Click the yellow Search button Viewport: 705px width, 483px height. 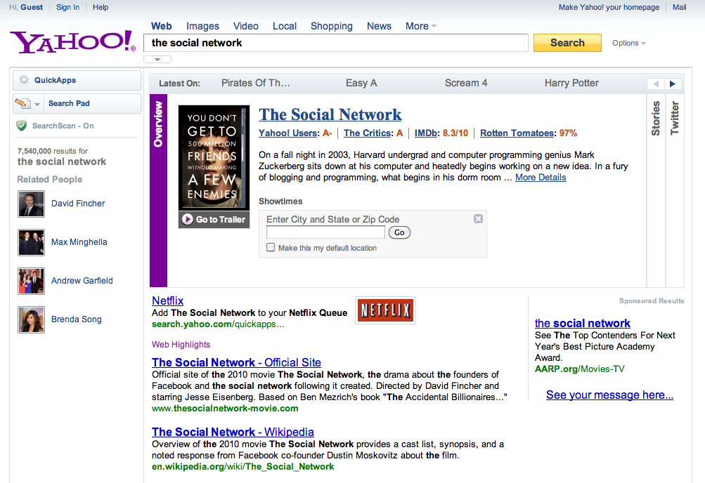point(567,43)
